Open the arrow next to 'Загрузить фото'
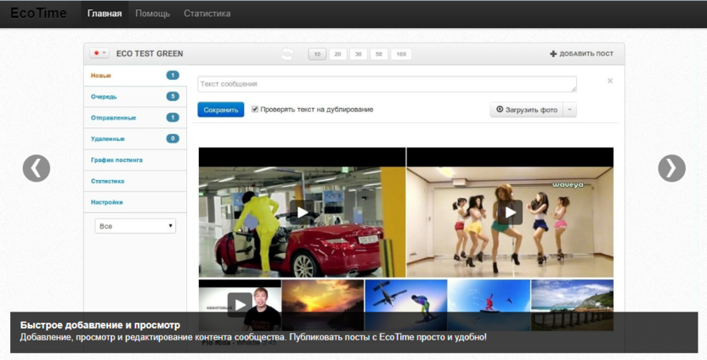707x360 pixels. click(x=570, y=110)
